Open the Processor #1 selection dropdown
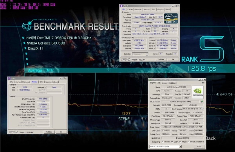 pyautogui.click(x=140, y=54)
